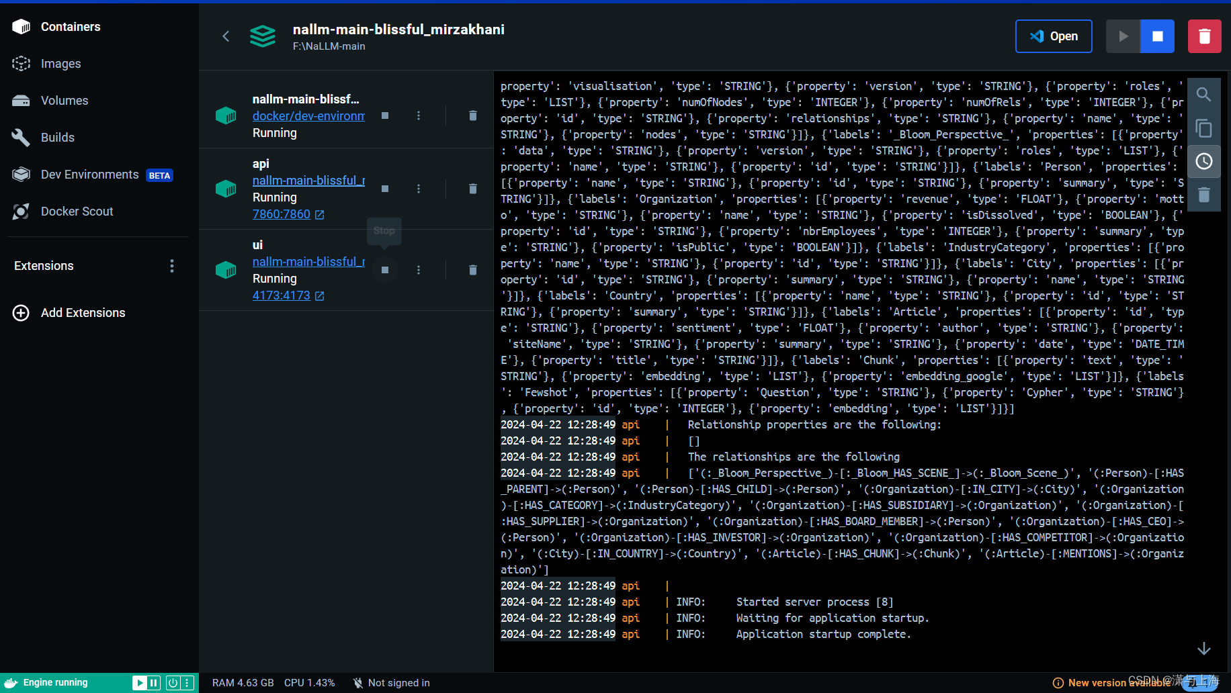Click Engine running status
Image resolution: width=1231 pixels, height=693 pixels.
(55, 682)
